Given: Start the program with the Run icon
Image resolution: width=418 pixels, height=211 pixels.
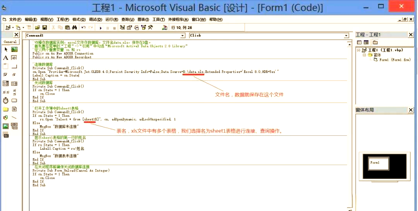Looking at the screenshot, I should point(101,28).
